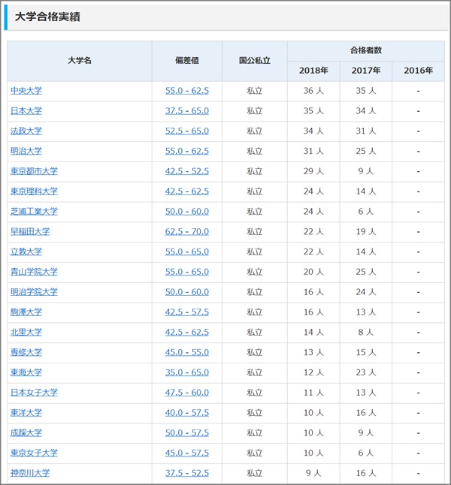Click 47.5 - 60.0 link for 日本女子大学
The height and width of the screenshot is (485, 451).
186,392
